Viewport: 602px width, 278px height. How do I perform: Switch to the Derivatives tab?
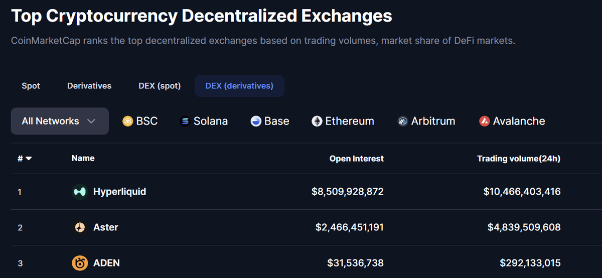pos(89,86)
